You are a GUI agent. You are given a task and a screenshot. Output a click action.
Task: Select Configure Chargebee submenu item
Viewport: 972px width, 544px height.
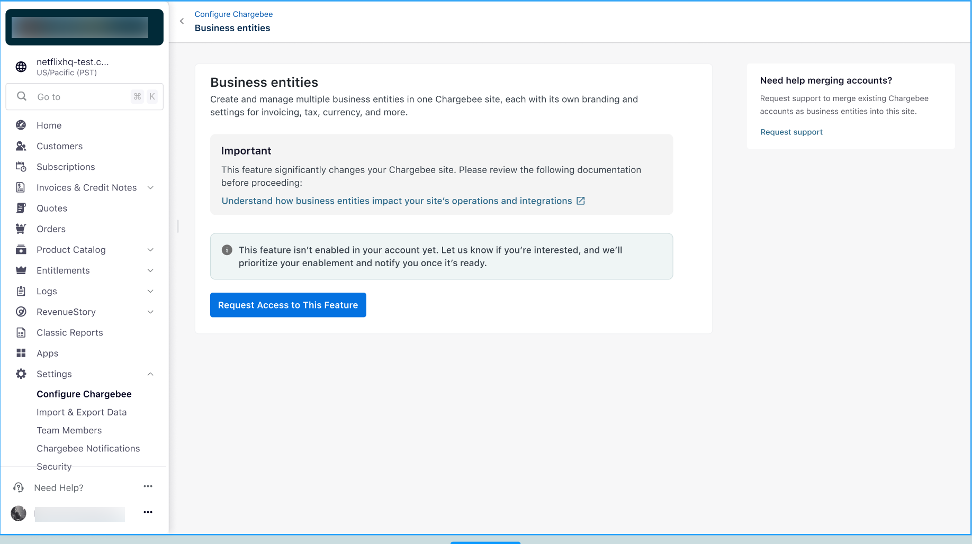pos(84,394)
